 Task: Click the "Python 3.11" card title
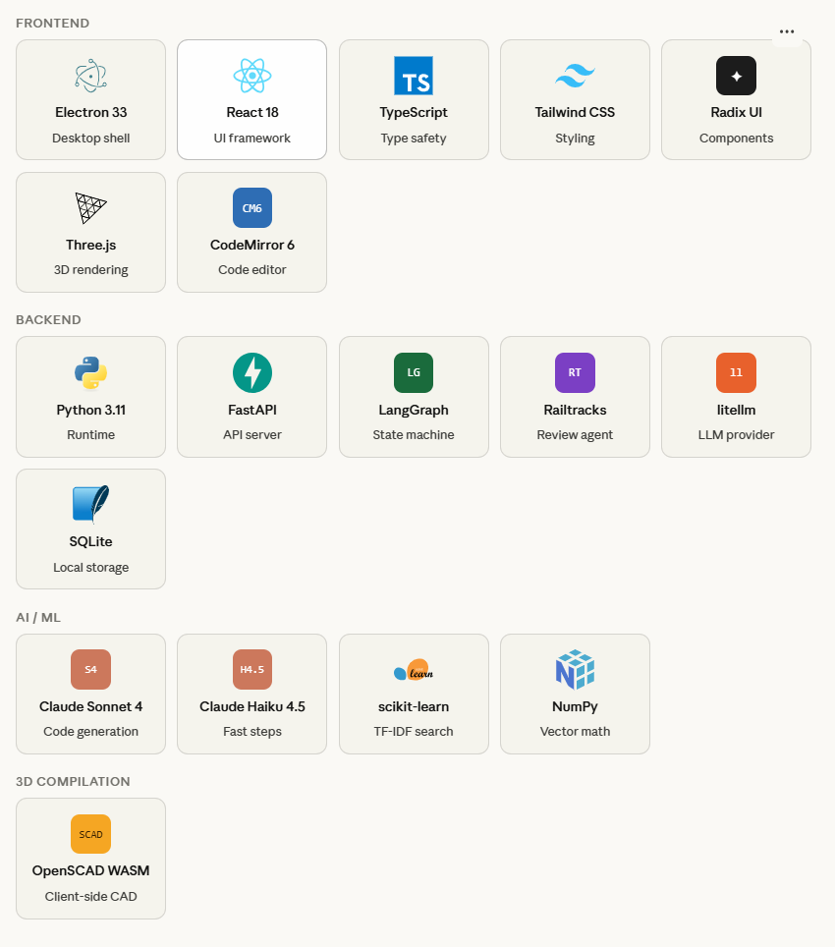(x=90, y=410)
